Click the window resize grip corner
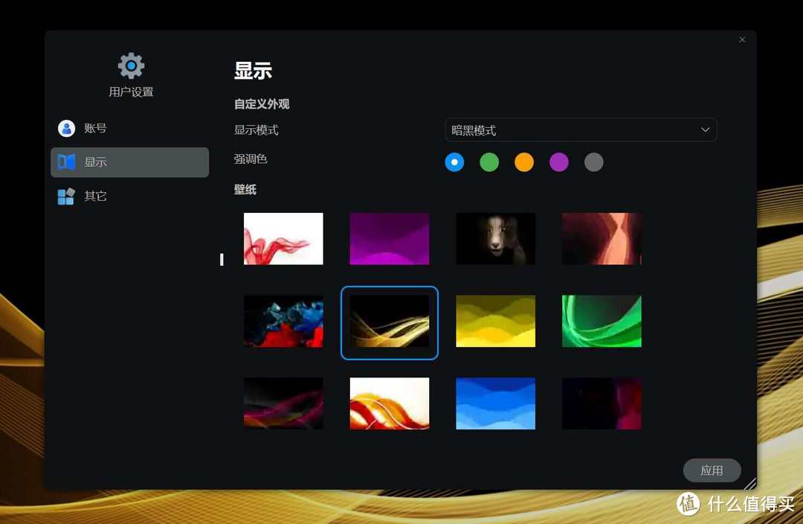The width and height of the screenshot is (803, 524). click(x=750, y=484)
